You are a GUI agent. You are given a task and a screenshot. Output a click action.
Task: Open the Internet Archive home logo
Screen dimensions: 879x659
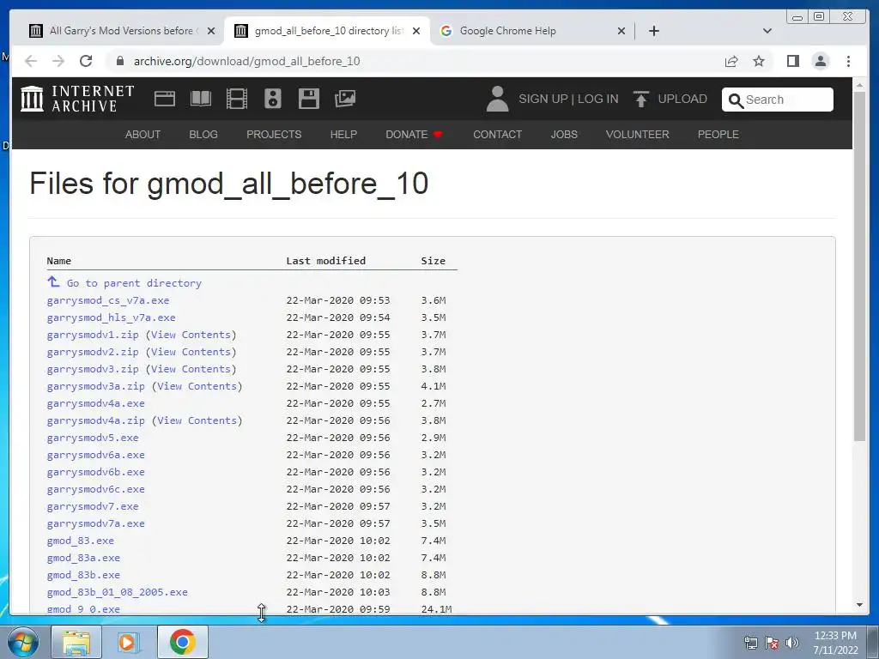77,99
